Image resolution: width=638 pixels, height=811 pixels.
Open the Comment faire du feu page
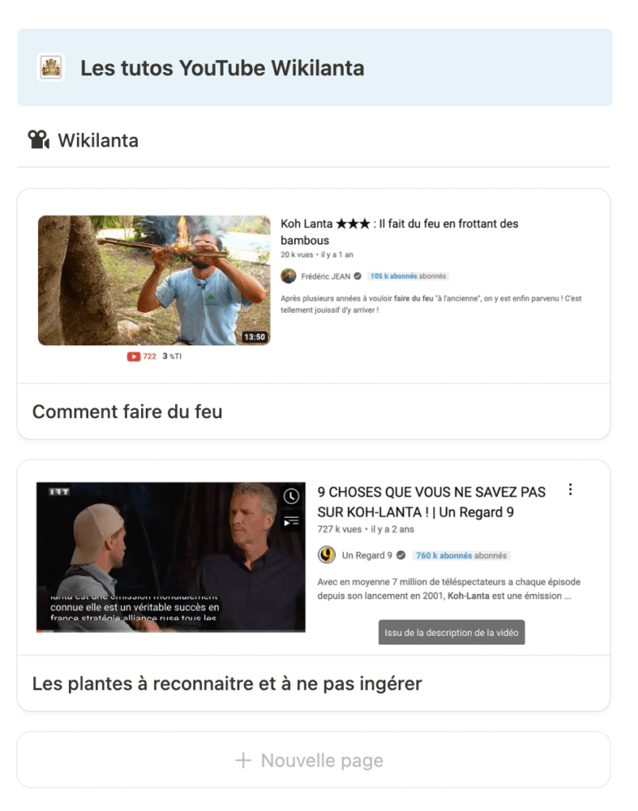coord(128,412)
